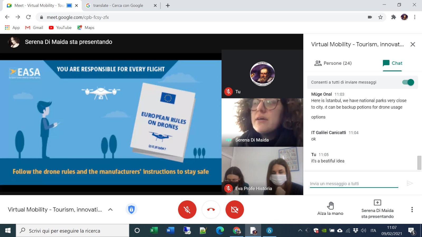The width and height of the screenshot is (422, 237).
Task: Open the Windows Start menu
Action: 8,231
